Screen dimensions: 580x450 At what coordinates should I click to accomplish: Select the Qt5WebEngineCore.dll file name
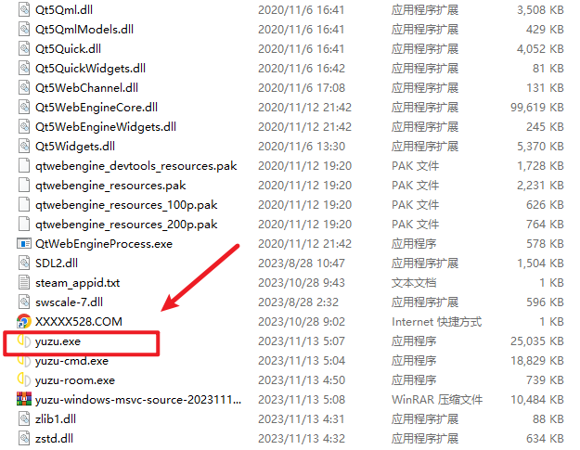click(97, 108)
